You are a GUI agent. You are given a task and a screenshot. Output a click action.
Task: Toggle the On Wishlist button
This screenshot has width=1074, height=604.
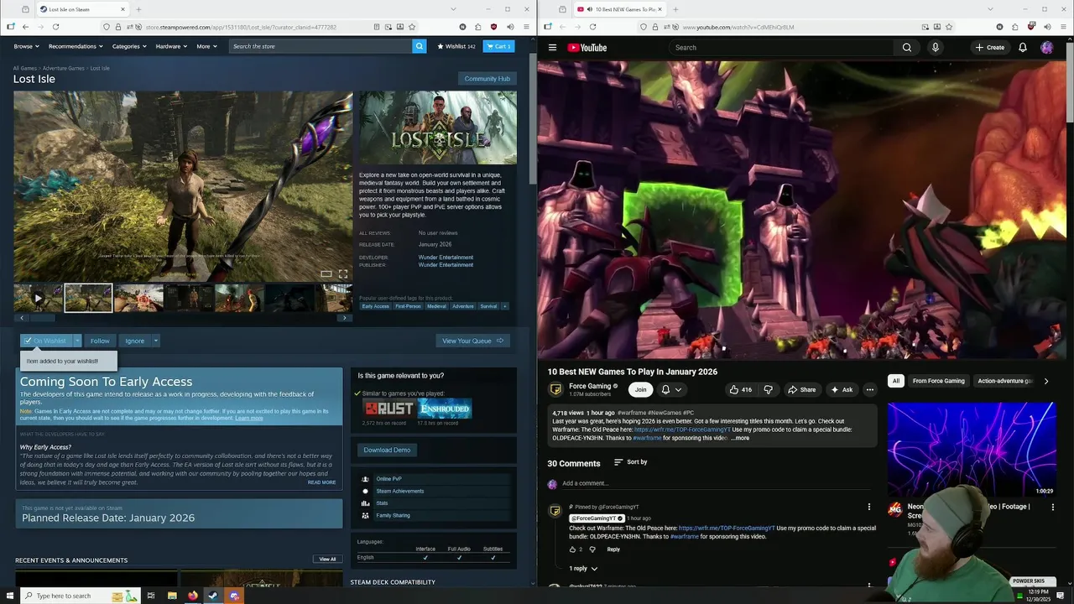pos(46,341)
